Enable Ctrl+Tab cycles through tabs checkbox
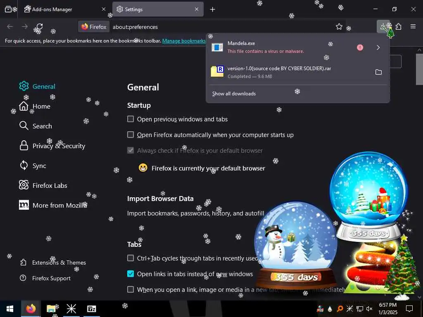Viewport: 423px width, 317px height. pyautogui.click(x=131, y=258)
